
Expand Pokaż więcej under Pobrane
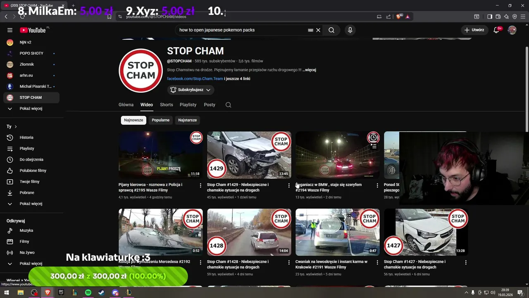click(x=31, y=204)
